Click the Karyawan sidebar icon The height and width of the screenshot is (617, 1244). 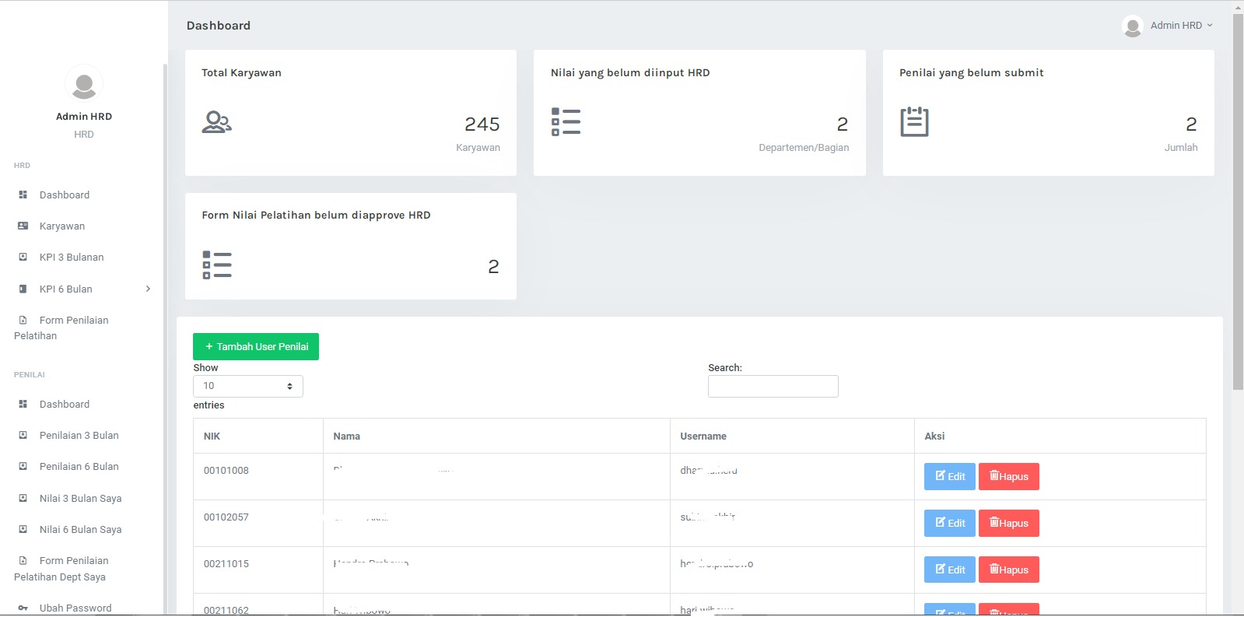23,226
